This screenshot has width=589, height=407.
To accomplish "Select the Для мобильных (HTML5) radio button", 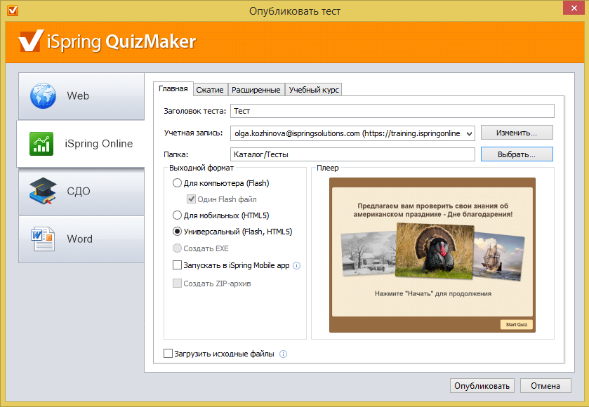I will [177, 215].
